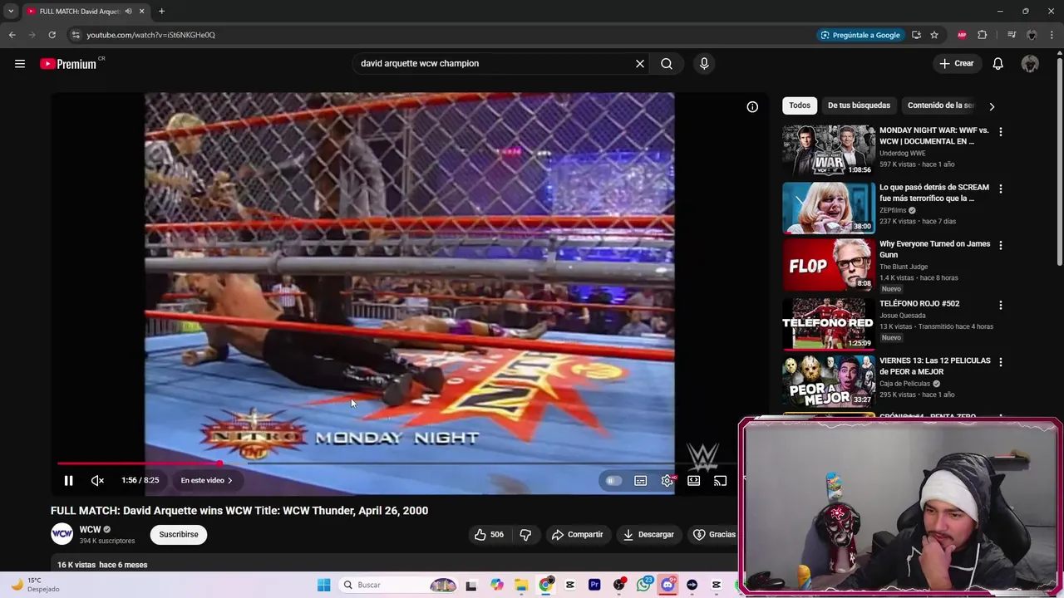The width and height of the screenshot is (1064, 598).
Task: Open the YouTube hamburger guide menu
Action: pos(20,64)
